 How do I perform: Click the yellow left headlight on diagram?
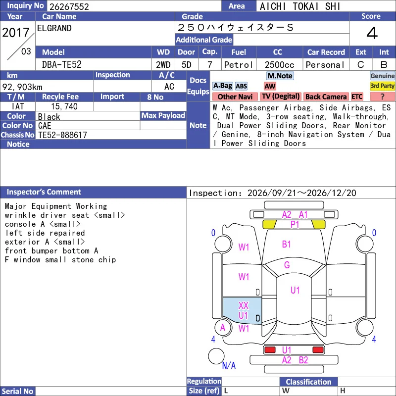269,224
